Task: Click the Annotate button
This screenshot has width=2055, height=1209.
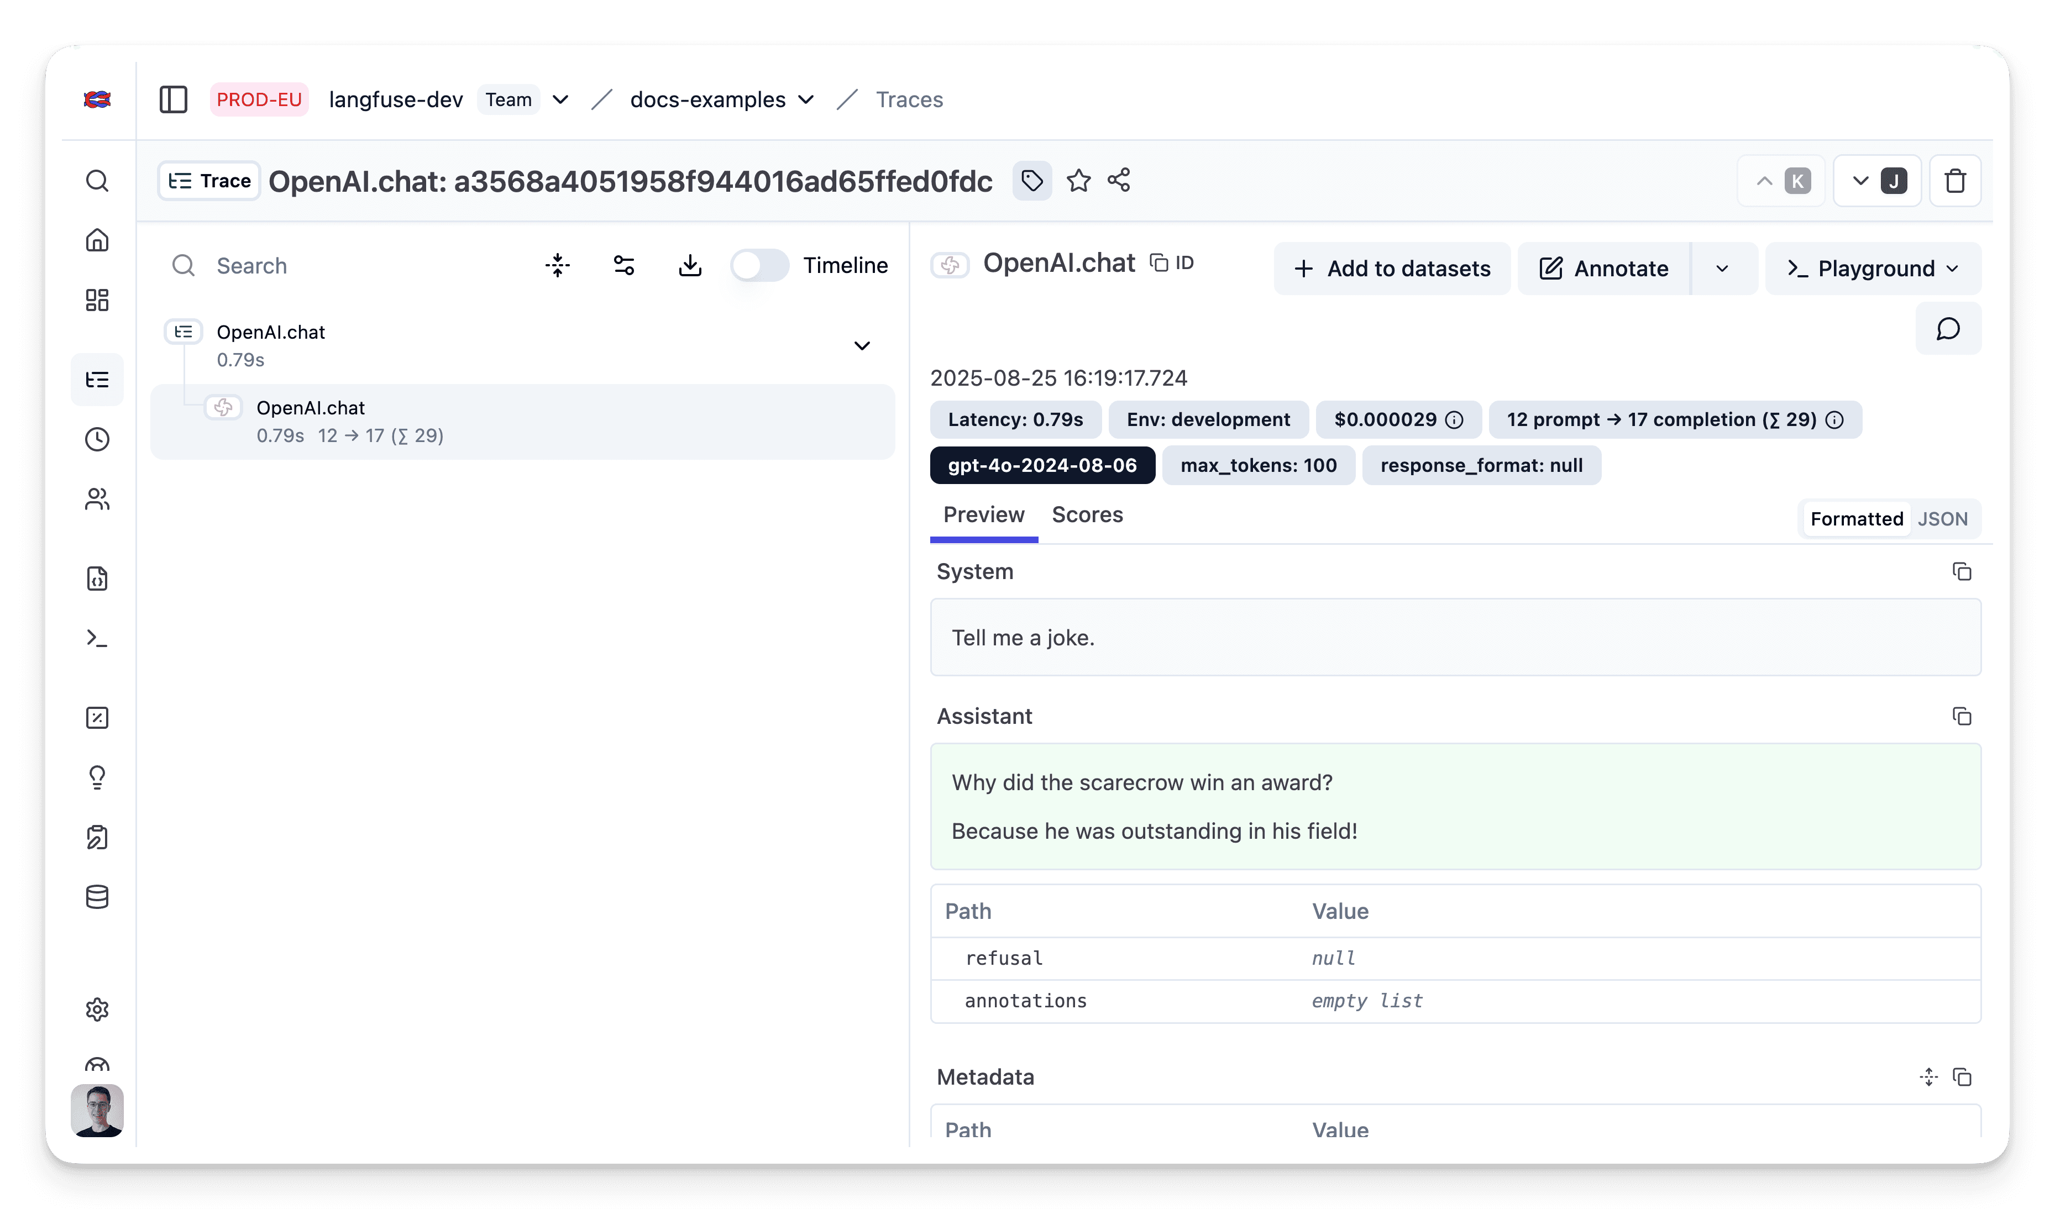Action: [x=1603, y=269]
